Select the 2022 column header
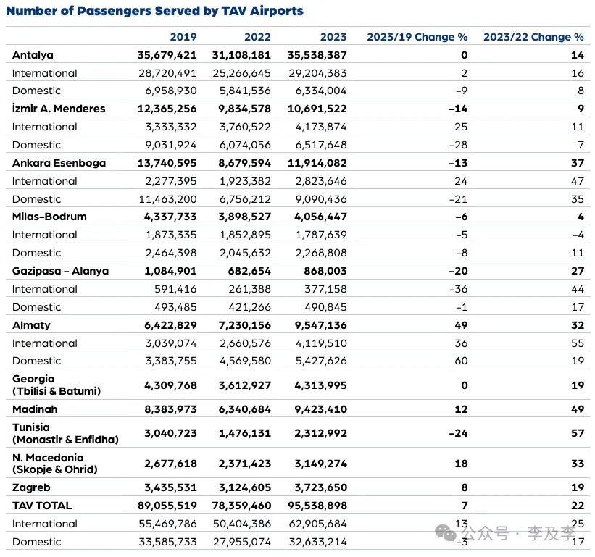The image size is (595, 557). (258, 37)
